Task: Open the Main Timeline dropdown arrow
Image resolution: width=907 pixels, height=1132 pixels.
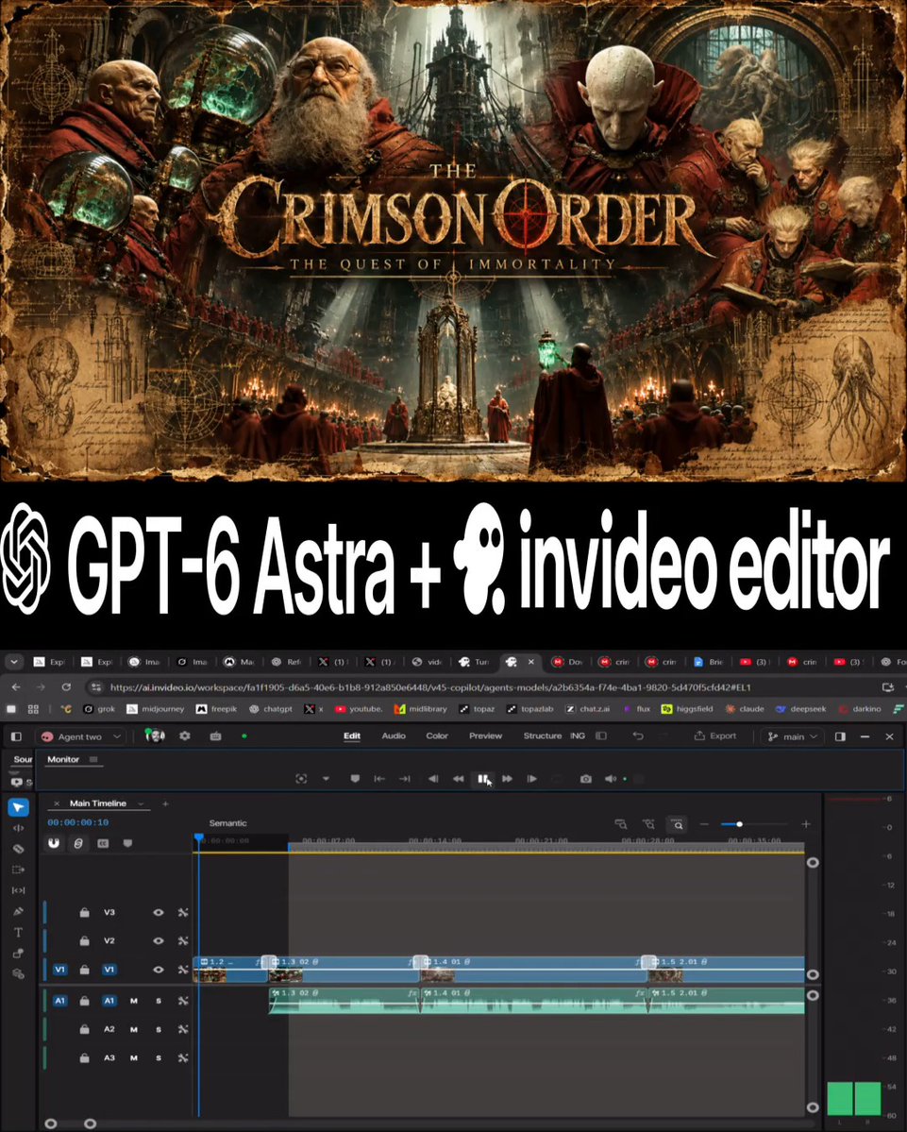Action: coord(141,803)
